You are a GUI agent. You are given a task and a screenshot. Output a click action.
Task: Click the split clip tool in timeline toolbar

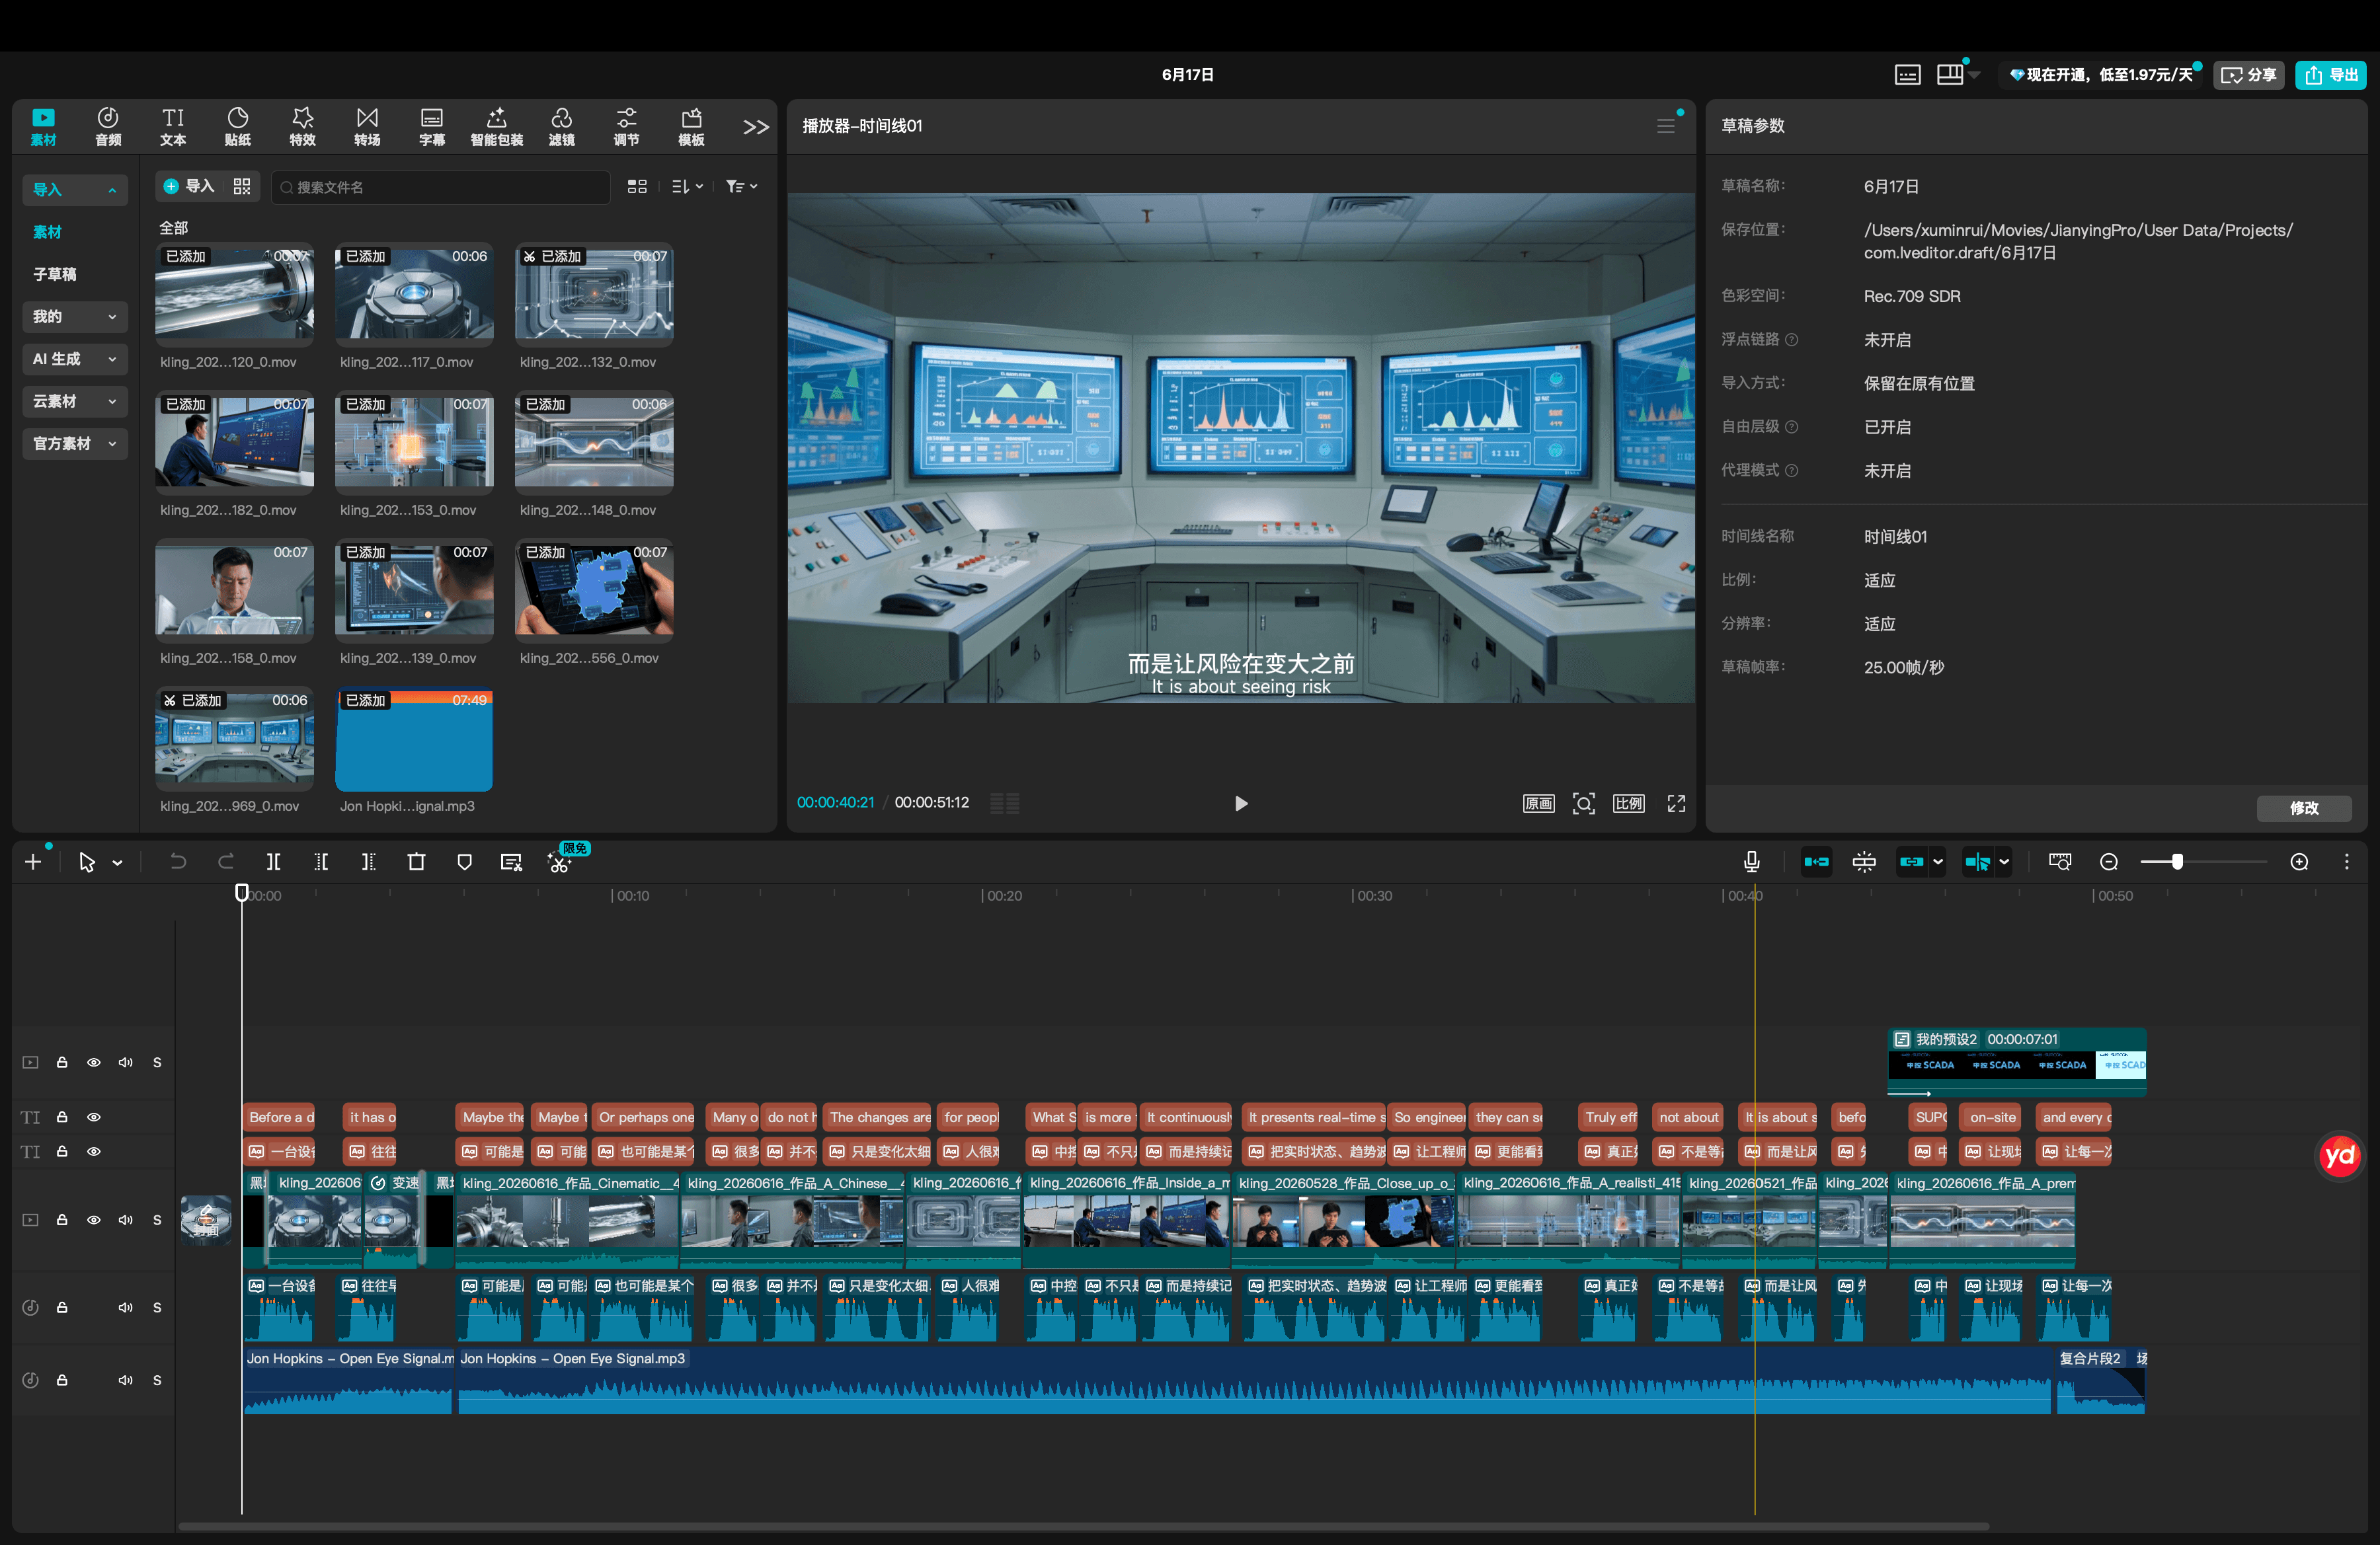pyautogui.click(x=273, y=862)
